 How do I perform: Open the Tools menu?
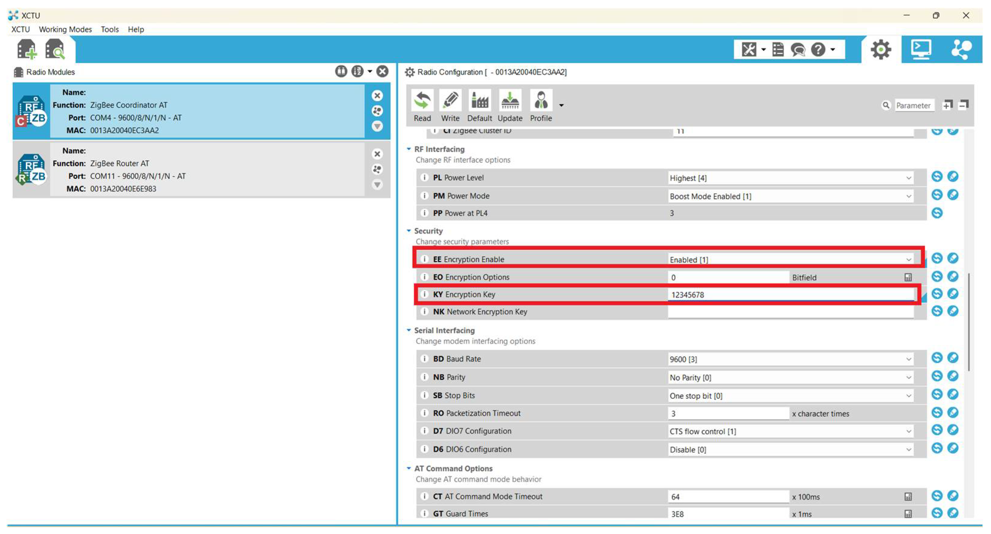(x=110, y=30)
